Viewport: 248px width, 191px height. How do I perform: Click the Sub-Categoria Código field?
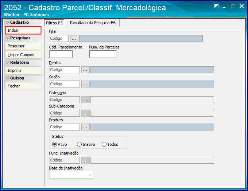65,113
